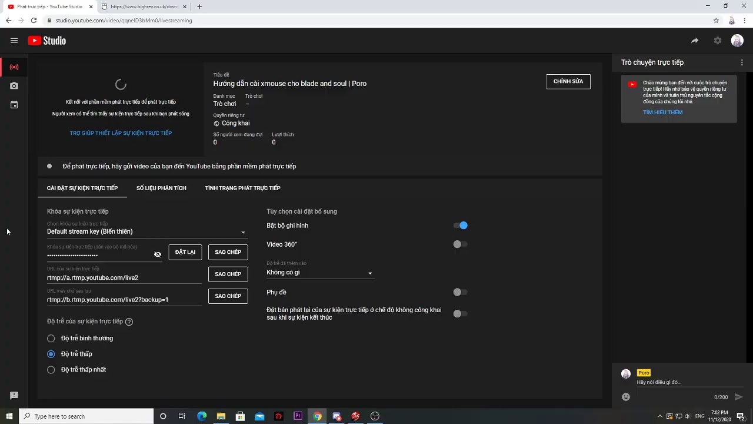The height and width of the screenshot is (424, 753).
Task: Click the browser address bar
Action: click(x=376, y=20)
